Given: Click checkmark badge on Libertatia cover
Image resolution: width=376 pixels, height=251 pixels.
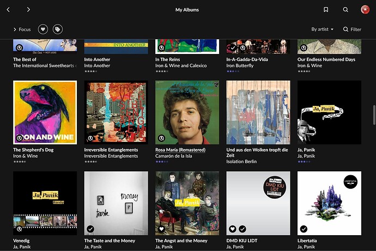Looking at the screenshot, I should (304, 229).
